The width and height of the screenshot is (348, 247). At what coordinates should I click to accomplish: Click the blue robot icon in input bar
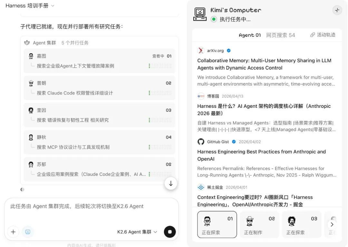(x=28, y=232)
